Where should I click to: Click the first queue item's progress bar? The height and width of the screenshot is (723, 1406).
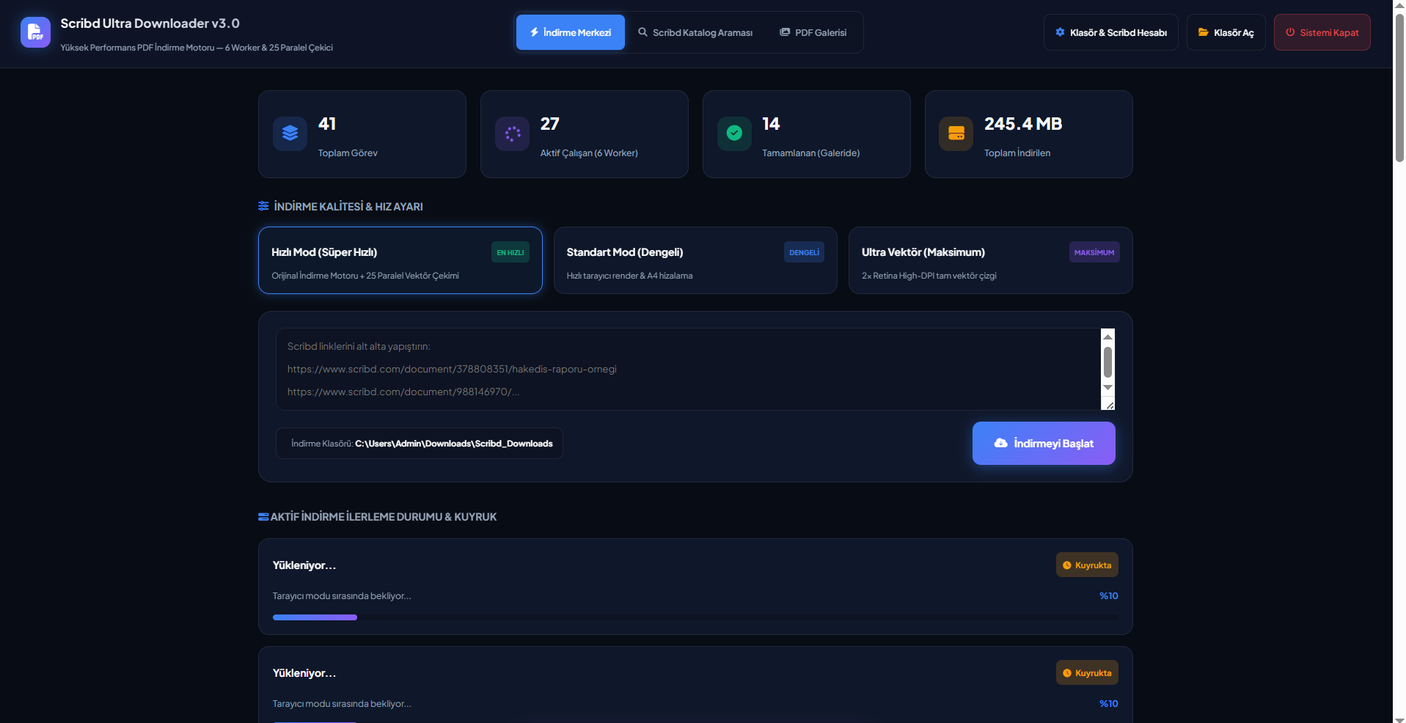(x=695, y=617)
